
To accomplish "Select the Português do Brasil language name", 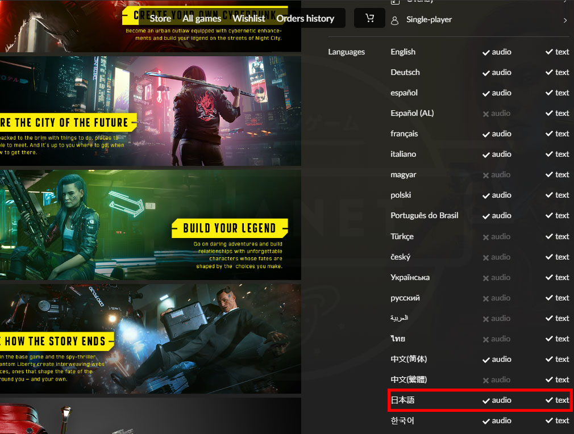I will tap(425, 215).
